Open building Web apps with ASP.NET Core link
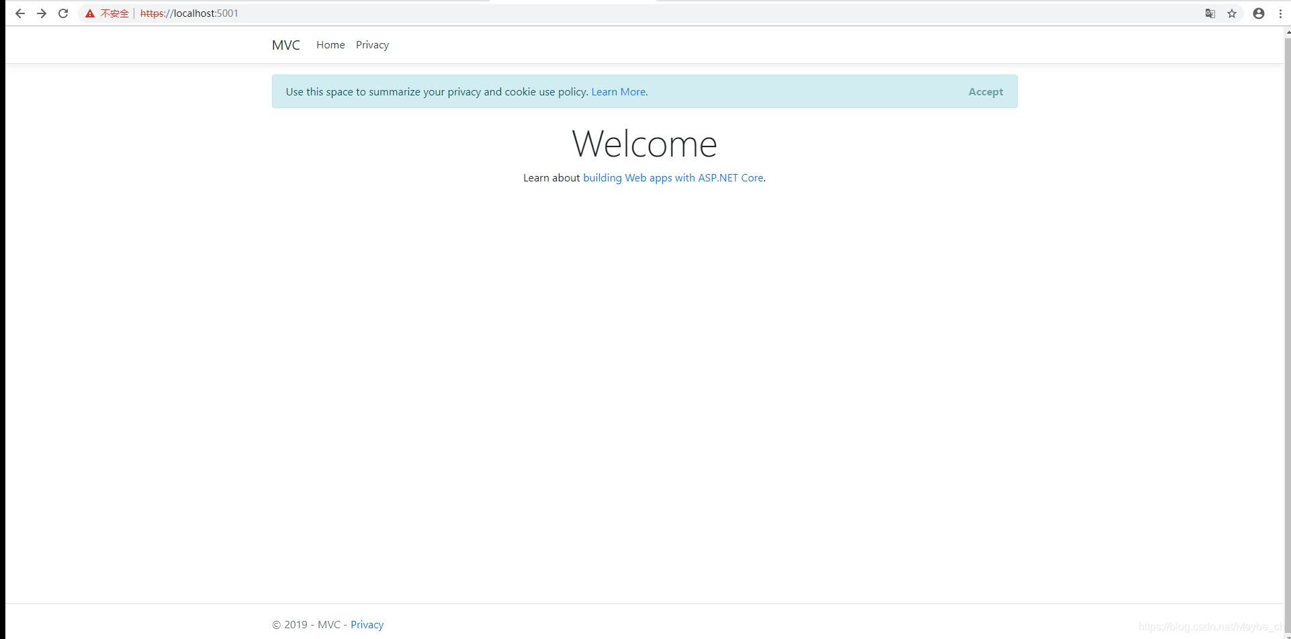The width and height of the screenshot is (1291, 639). pyautogui.click(x=673, y=178)
